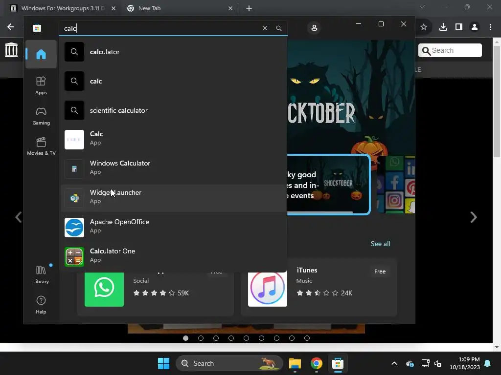Image resolution: width=501 pixels, height=375 pixels.
Task: Click the webpage Search field
Action: [450, 50]
